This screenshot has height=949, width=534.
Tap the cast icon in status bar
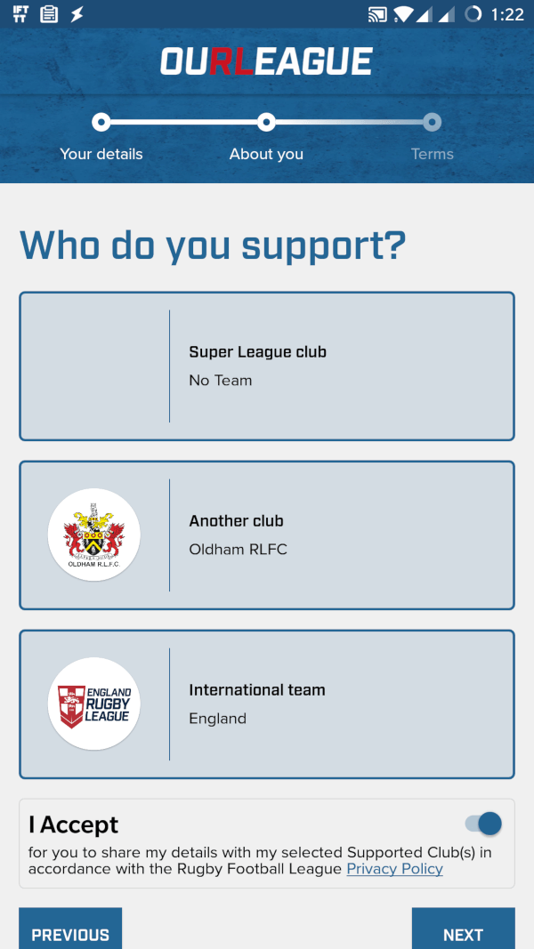pyautogui.click(x=377, y=14)
